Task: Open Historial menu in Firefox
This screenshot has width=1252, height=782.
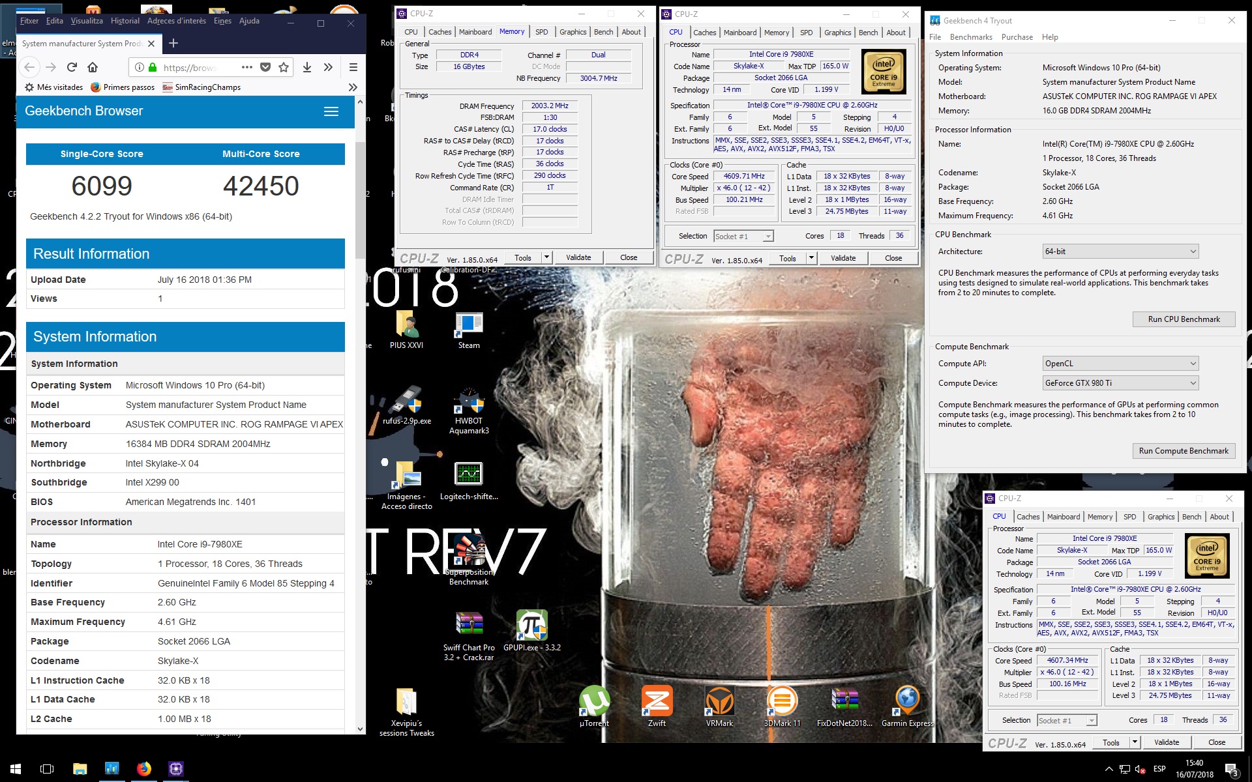Action: click(125, 21)
